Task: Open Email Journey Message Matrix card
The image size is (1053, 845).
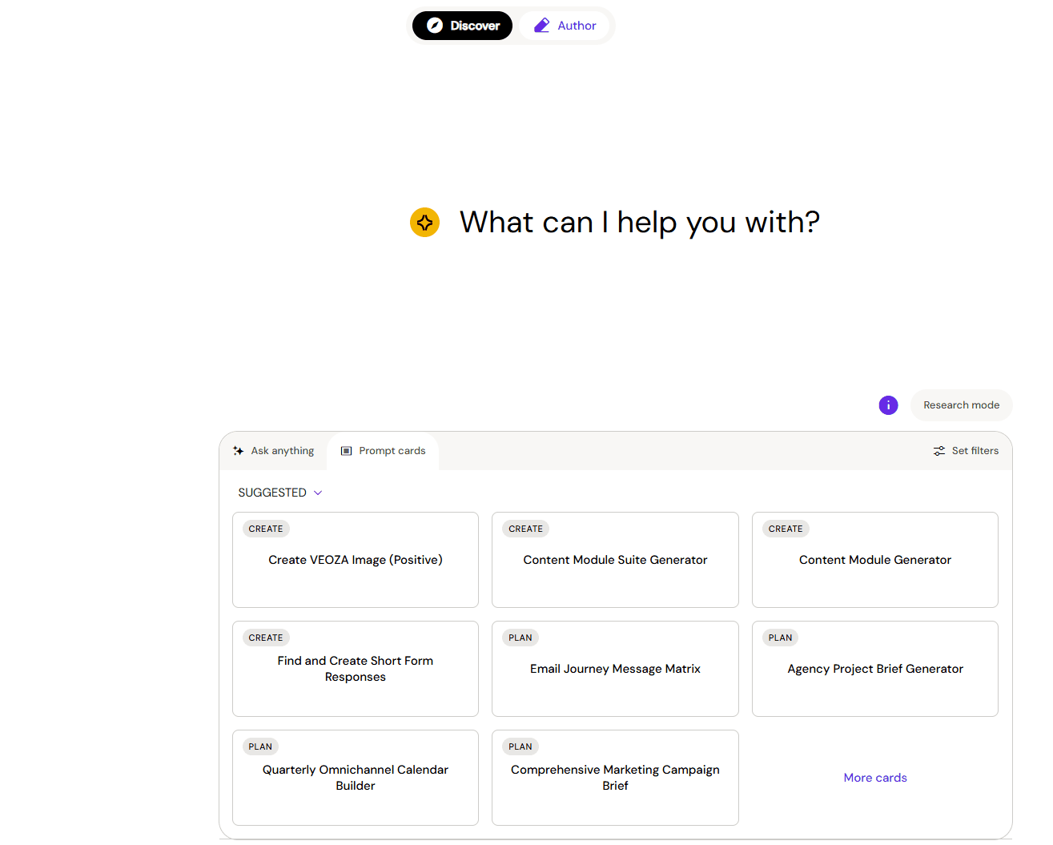Action: pos(615,669)
